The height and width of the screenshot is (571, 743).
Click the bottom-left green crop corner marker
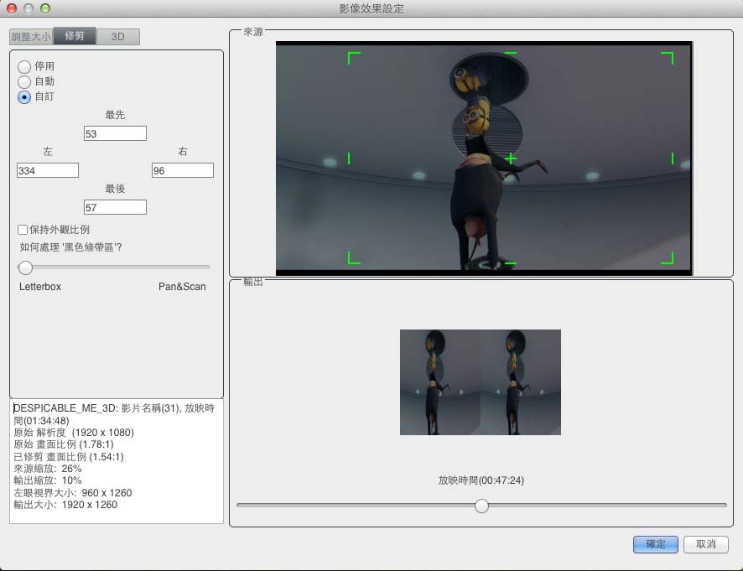[x=351, y=260]
